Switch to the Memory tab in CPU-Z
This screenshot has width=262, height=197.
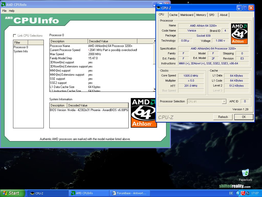(201, 15)
